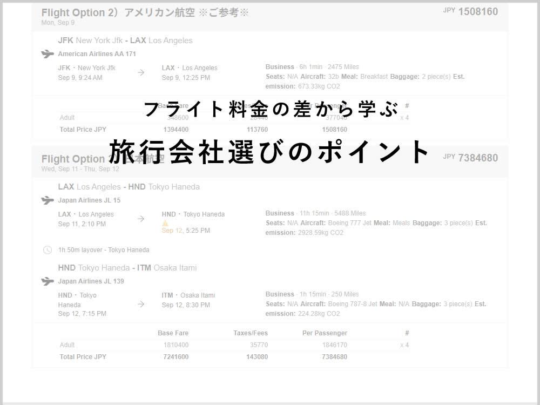Click 'Adult' label beside 1810400
540x405 pixels.
pyautogui.click(x=67, y=345)
